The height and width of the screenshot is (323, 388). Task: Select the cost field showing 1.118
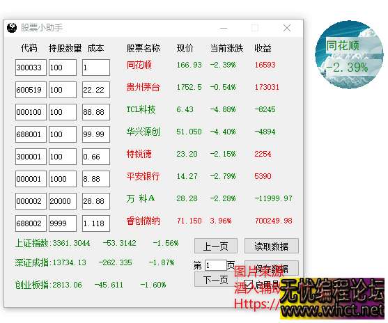96,223
